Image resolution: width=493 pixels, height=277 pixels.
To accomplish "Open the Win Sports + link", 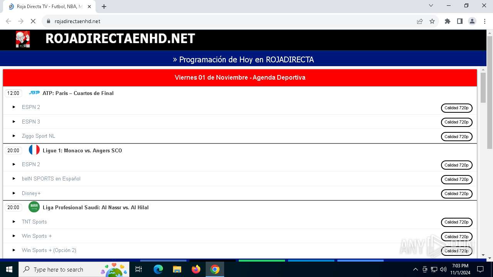I will tap(37, 236).
